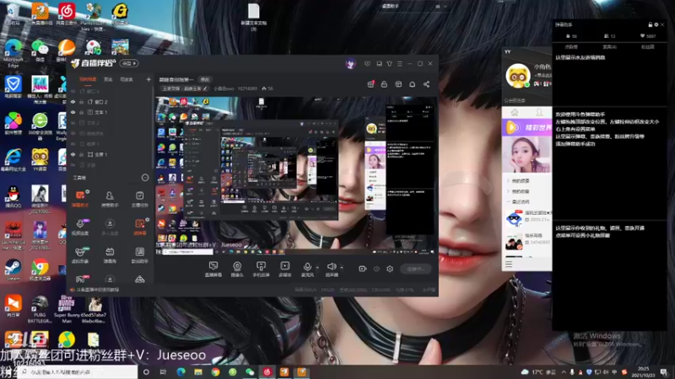Click the gift box icon with red badge
Image resolution: width=675 pixels, height=379 pixels.
pyautogui.click(x=370, y=84)
